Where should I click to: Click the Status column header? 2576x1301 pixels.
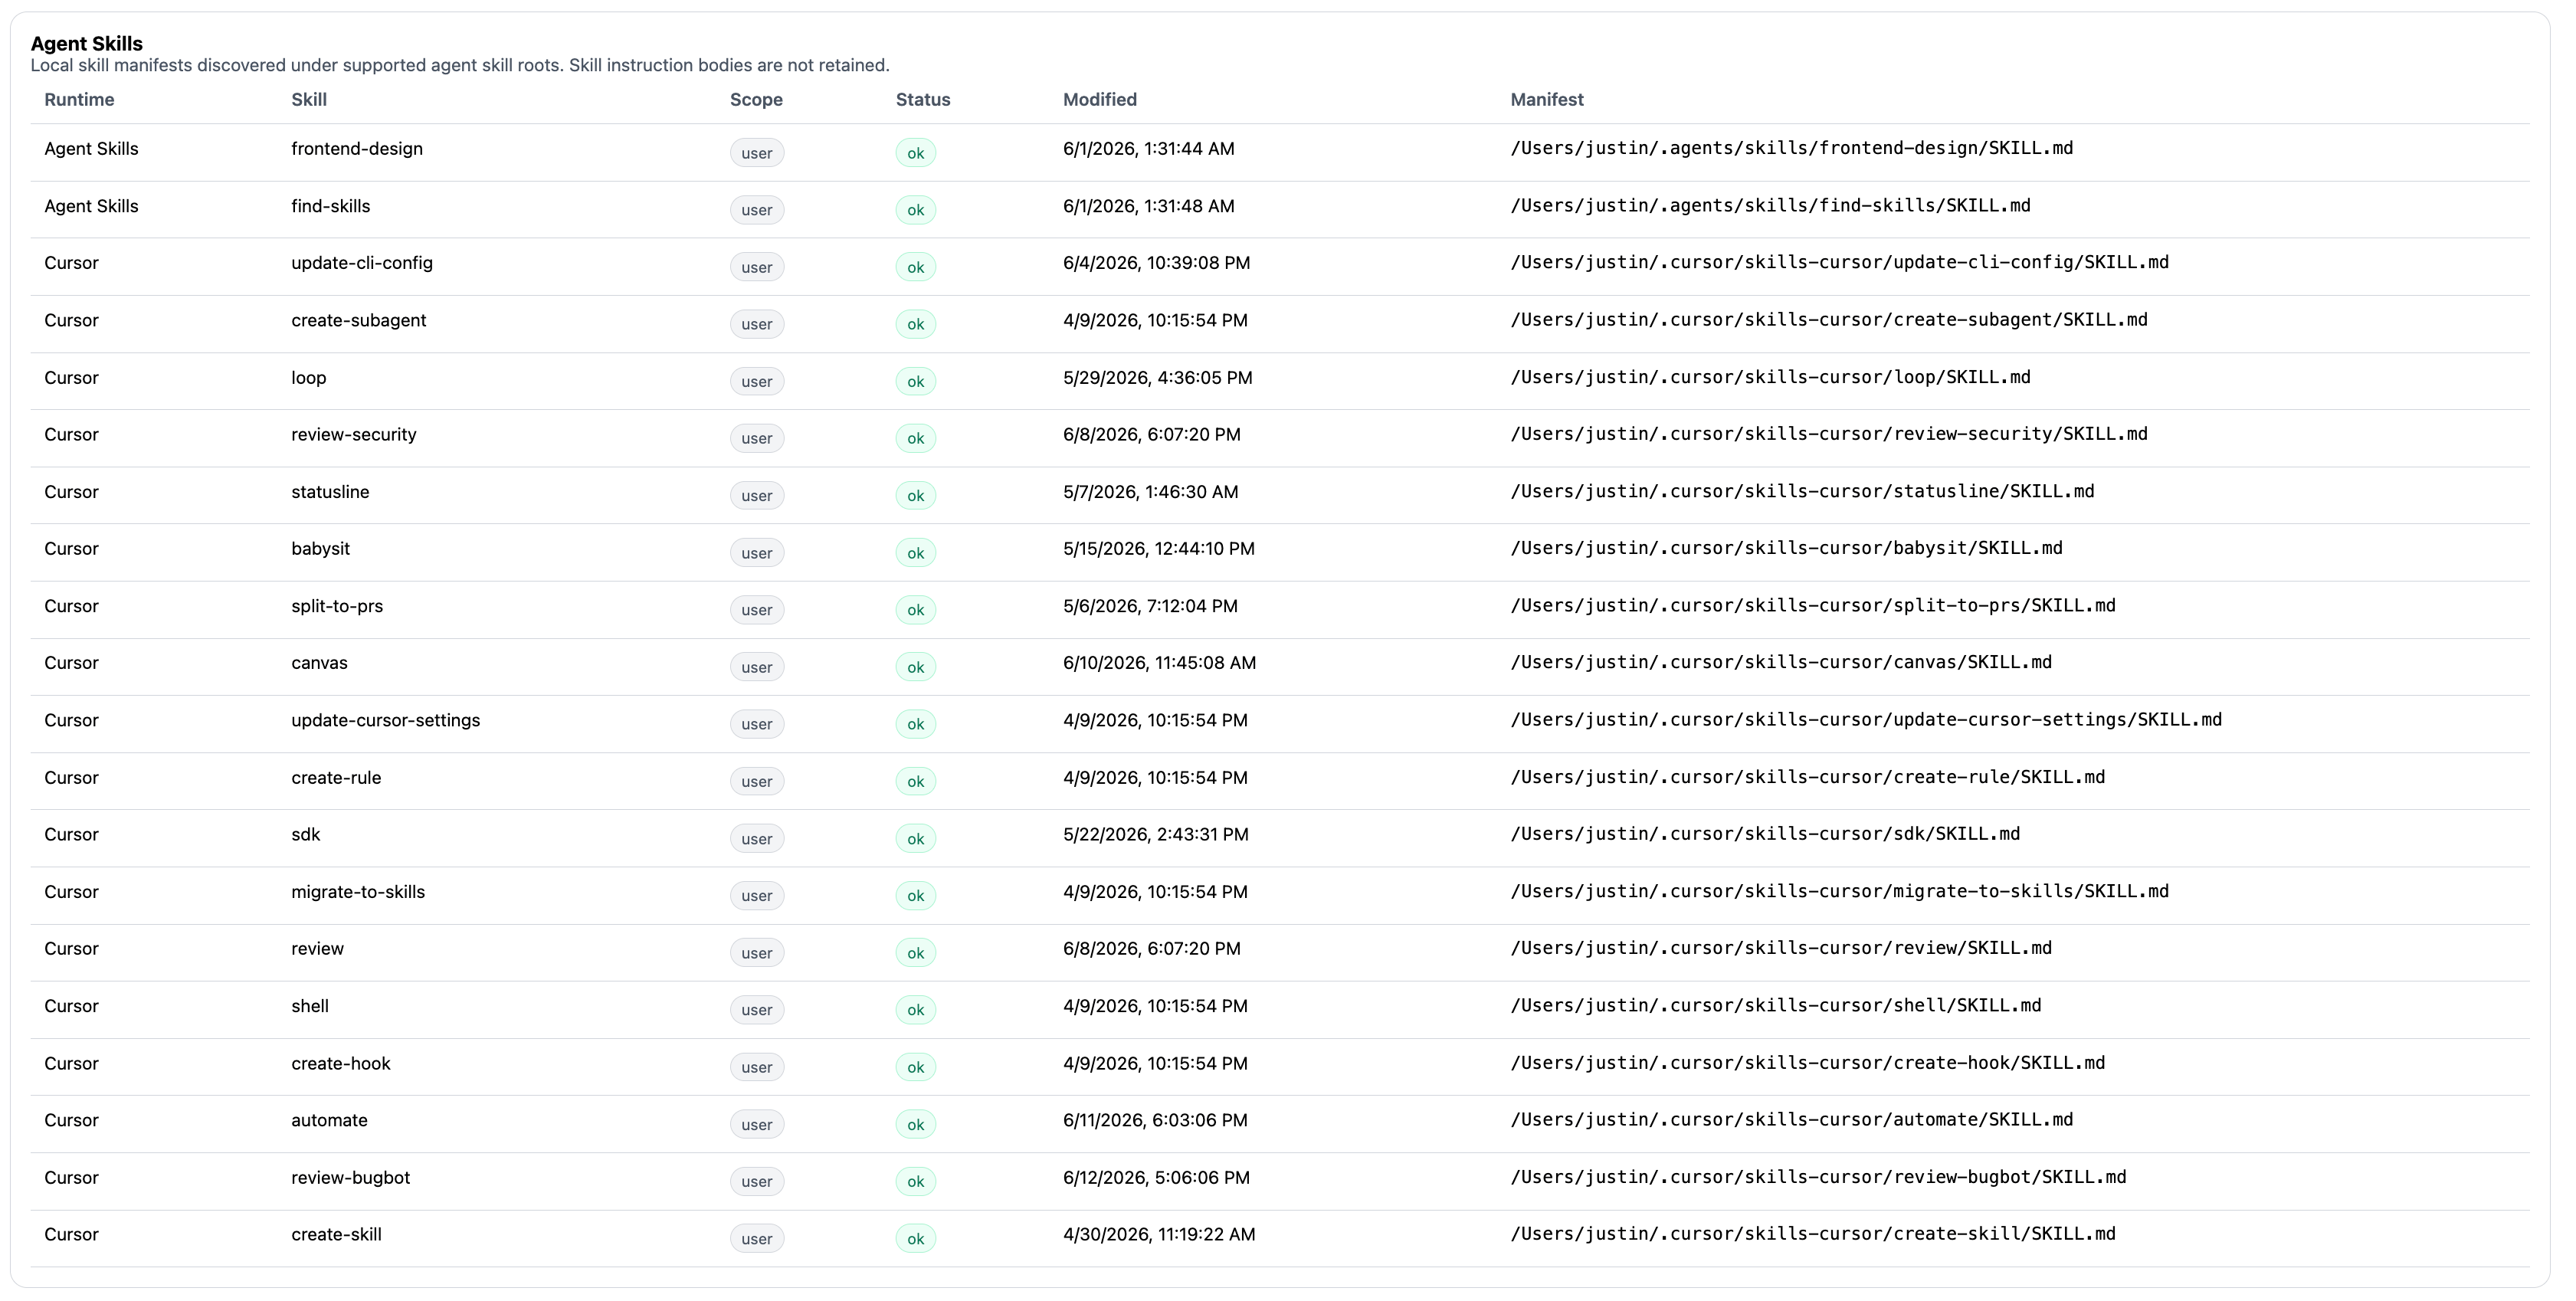click(x=923, y=100)
